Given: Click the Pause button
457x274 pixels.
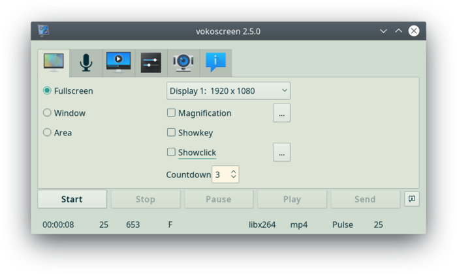Looking at the screenshot, I should coord(219,199).
